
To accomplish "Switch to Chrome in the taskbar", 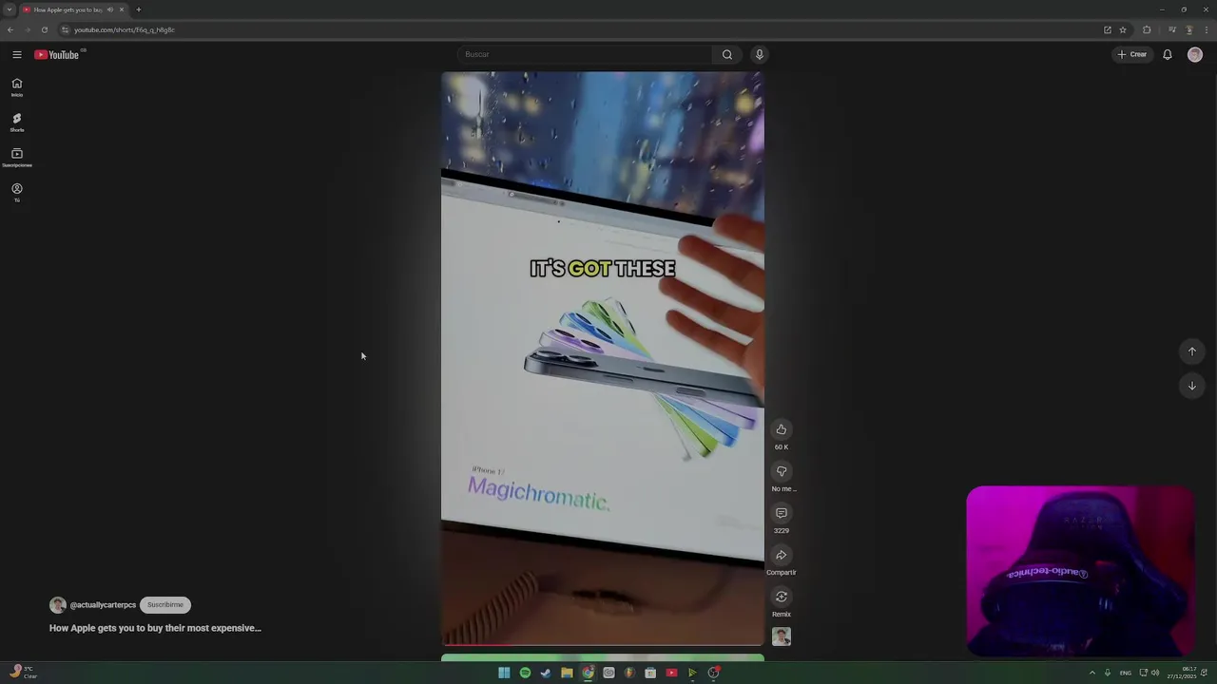I will pos(588,673).
